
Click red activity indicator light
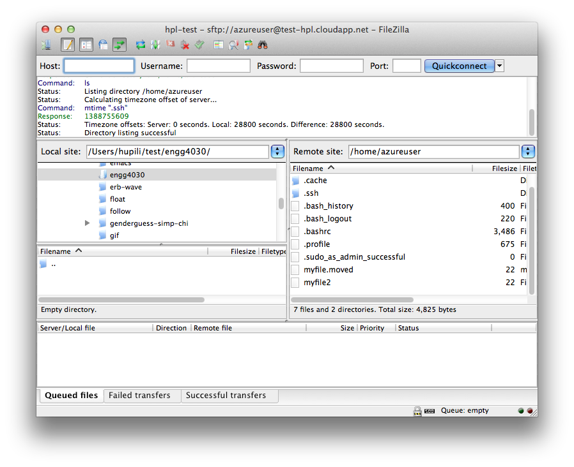pos(529,411)
